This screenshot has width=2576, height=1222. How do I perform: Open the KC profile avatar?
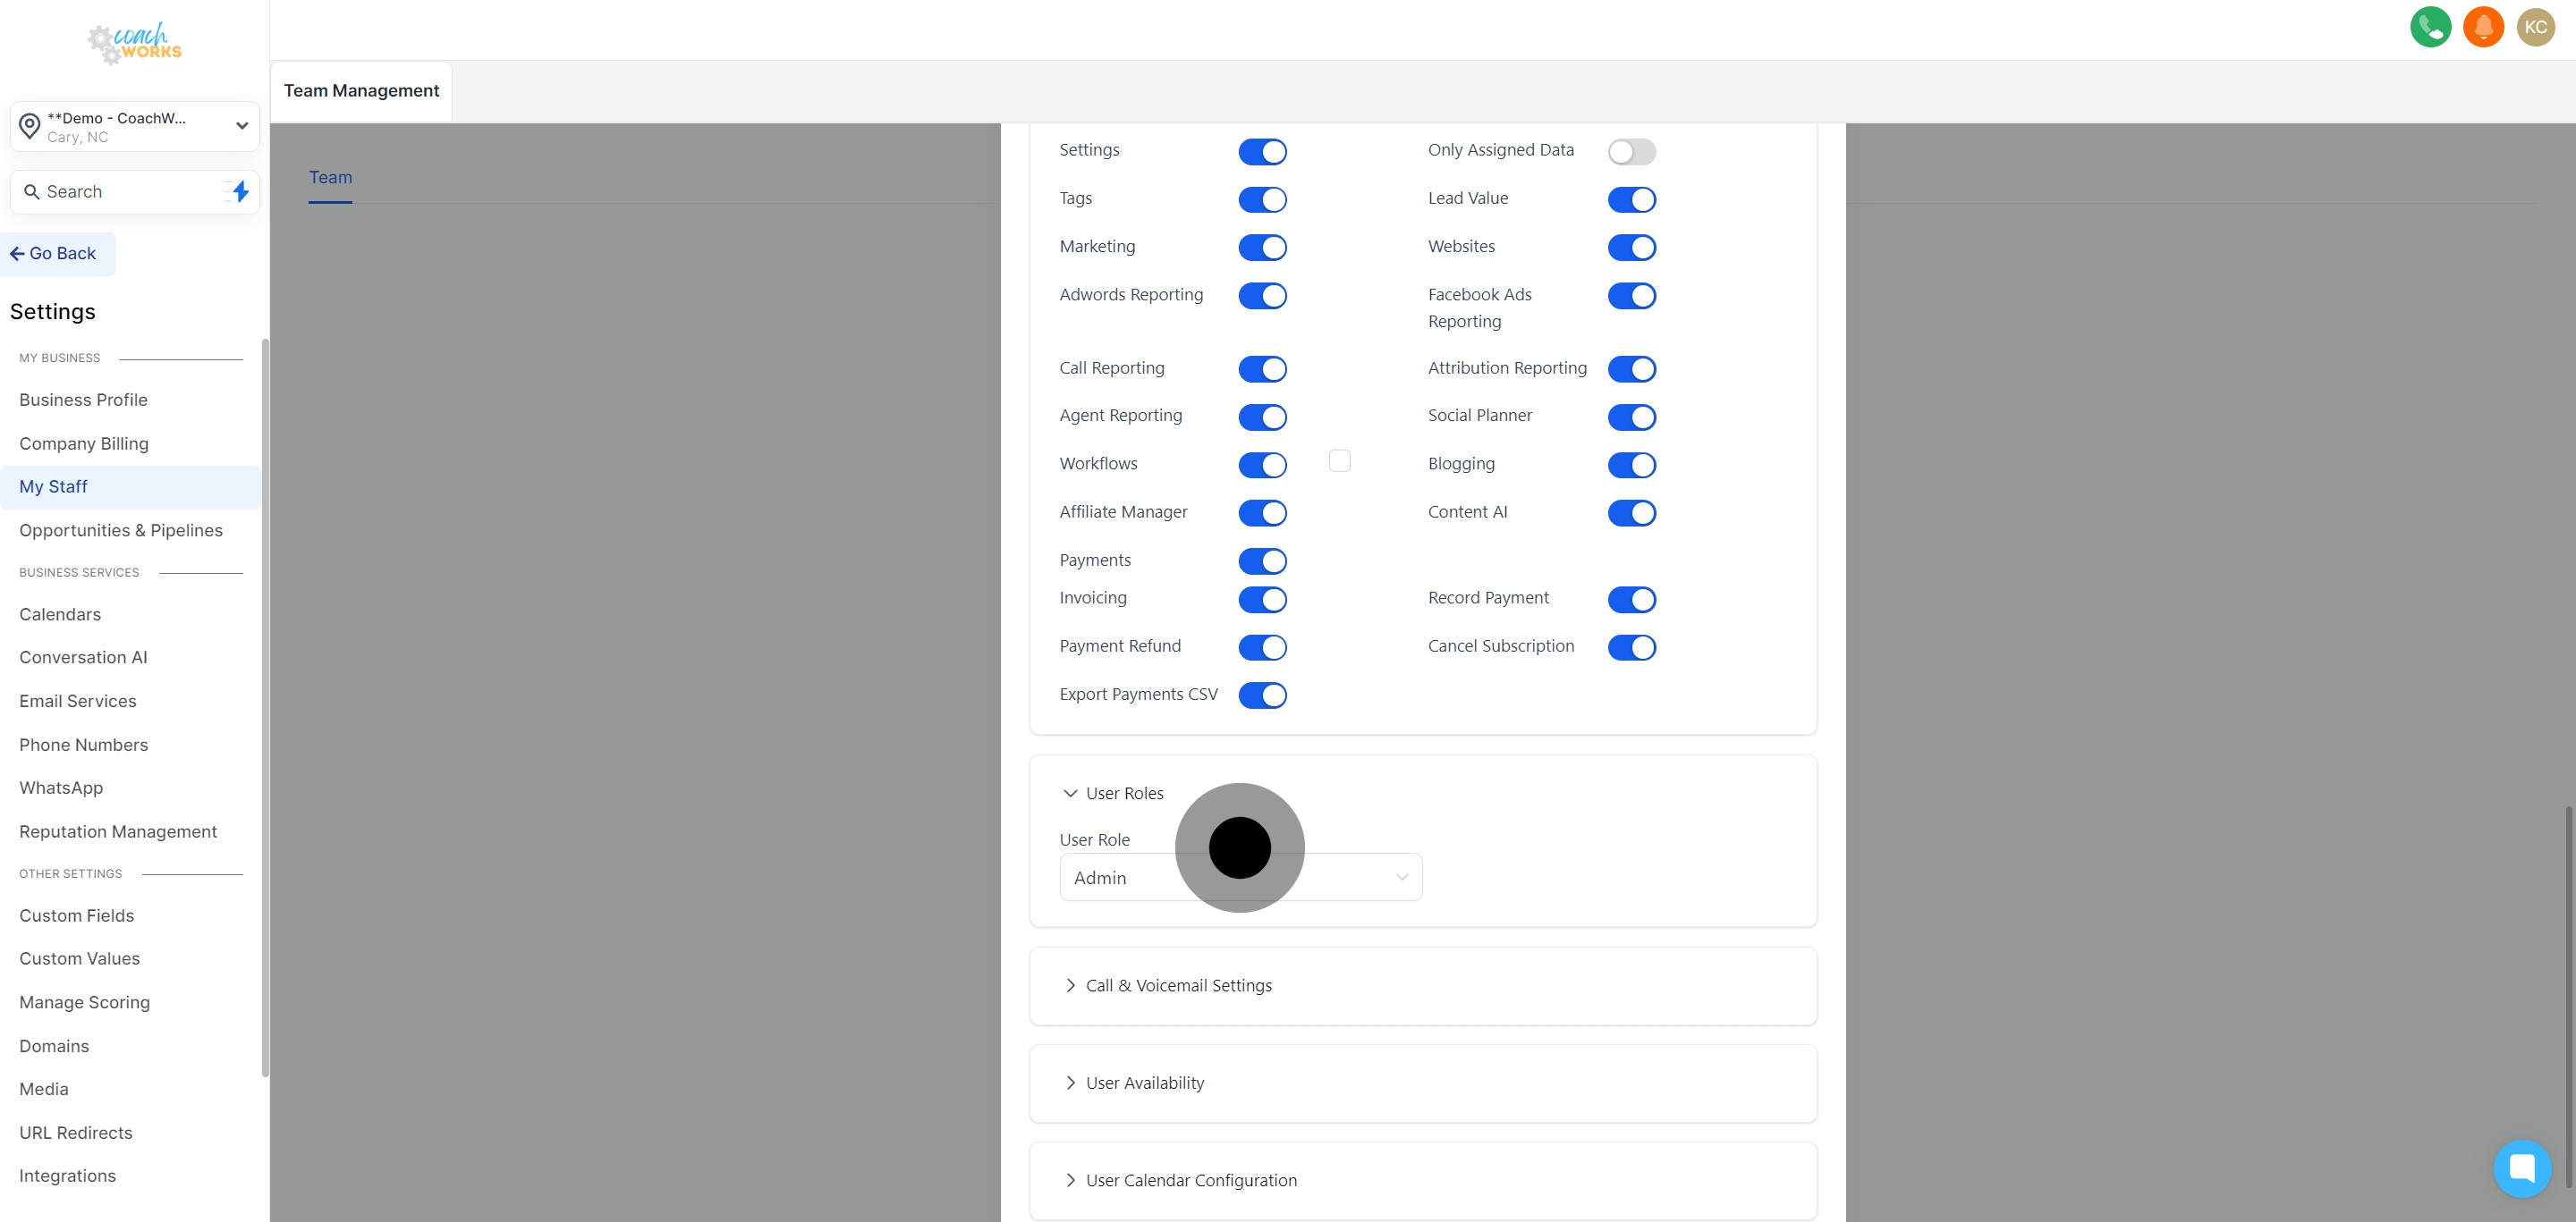tap(2536, 27)
